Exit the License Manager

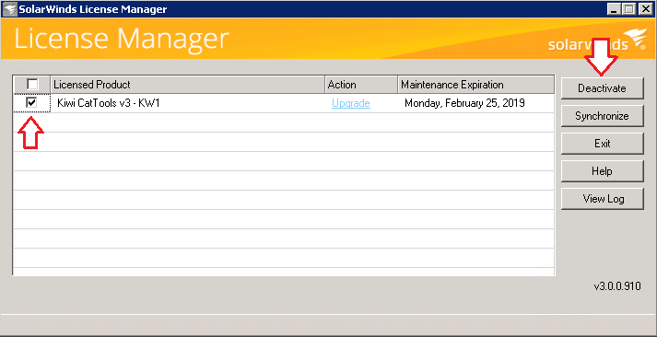602,144
